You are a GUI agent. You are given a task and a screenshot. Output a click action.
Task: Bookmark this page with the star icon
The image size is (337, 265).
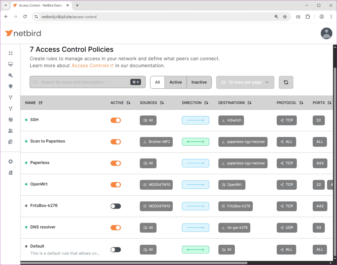pyautogui.click(x=285, y=16)
